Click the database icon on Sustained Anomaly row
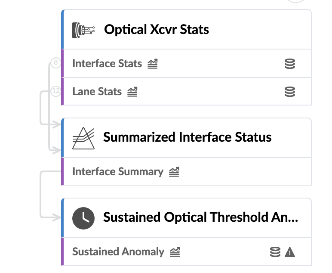 pyautogui.click(x=275, y=252)
